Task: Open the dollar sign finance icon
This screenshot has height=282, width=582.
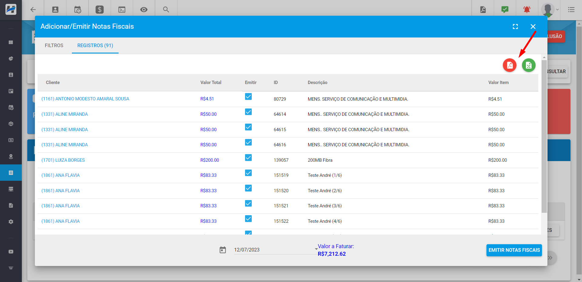Action: pos(99,10)
